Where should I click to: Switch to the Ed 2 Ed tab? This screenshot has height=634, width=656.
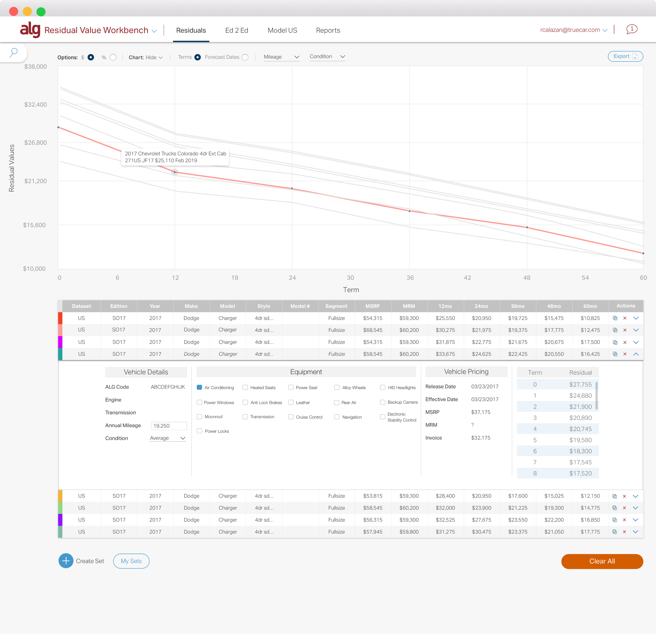click(x=237, y=30)
